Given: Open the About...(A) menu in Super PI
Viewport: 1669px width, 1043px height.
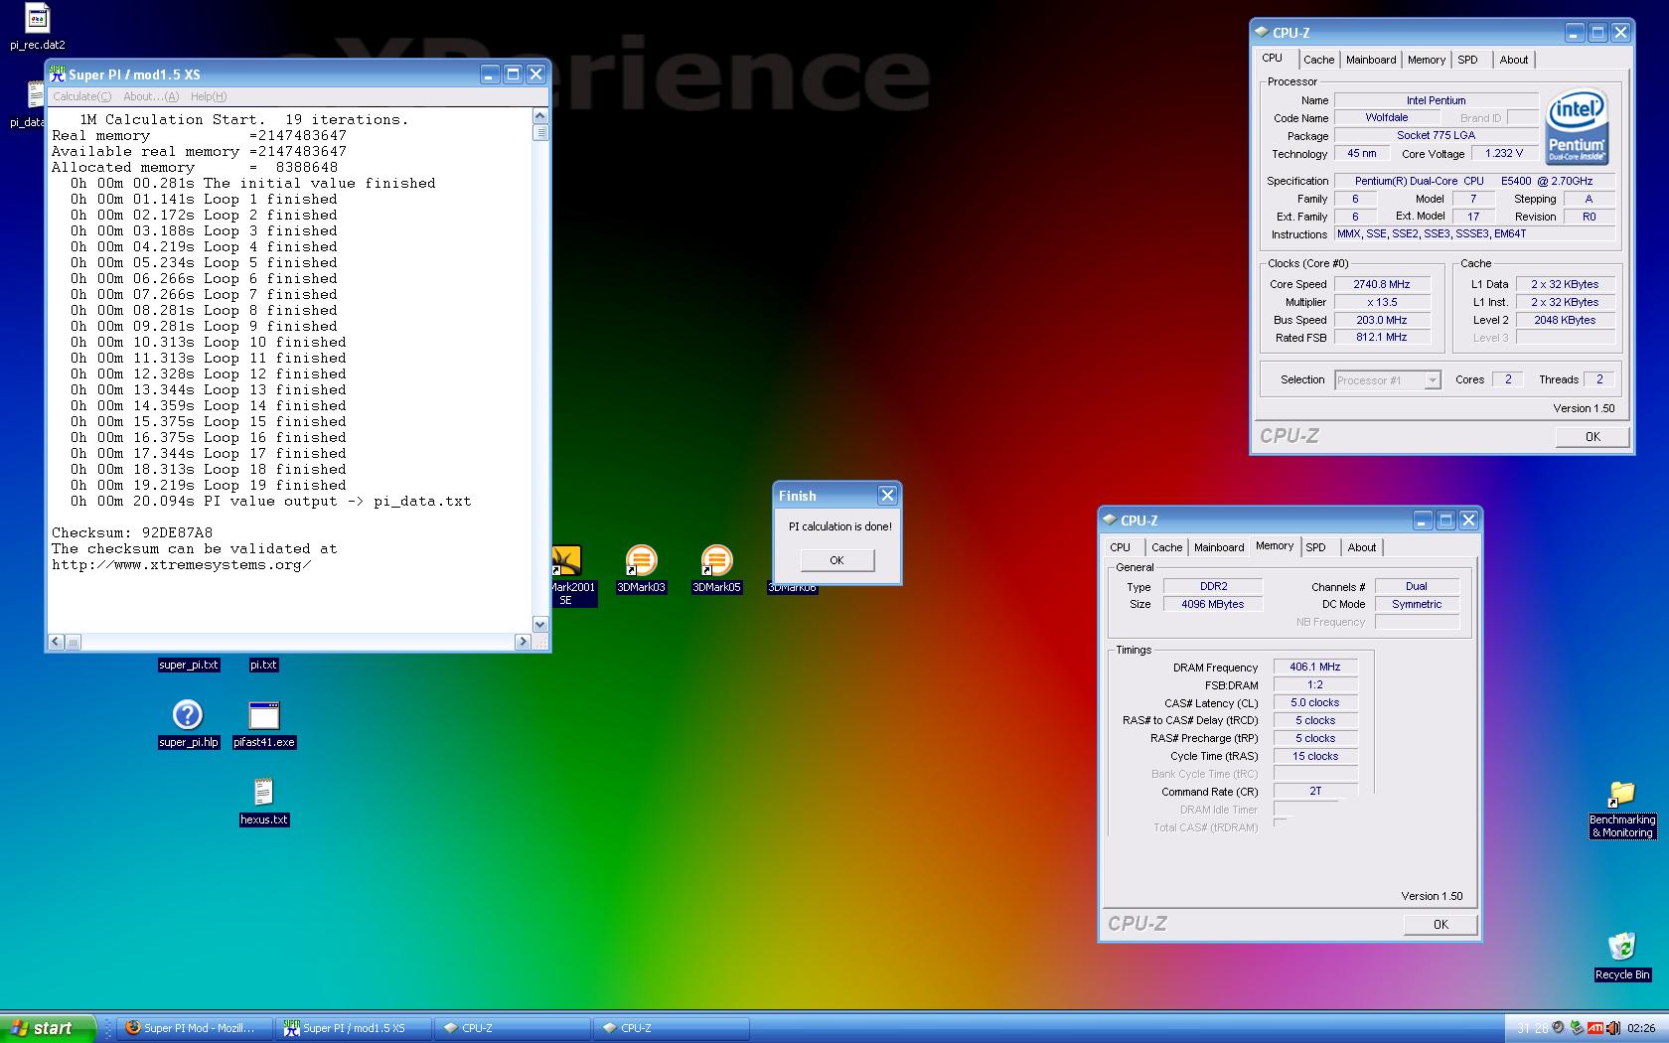Looking at the screenshot, I should [151, 96].
